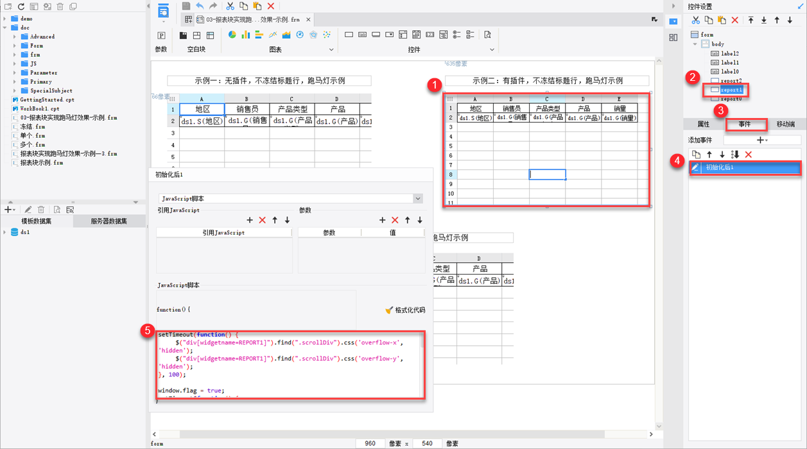Viewport: 807px width, 449px height.
Task: Insert a text box widget
Action: point(349,35)
